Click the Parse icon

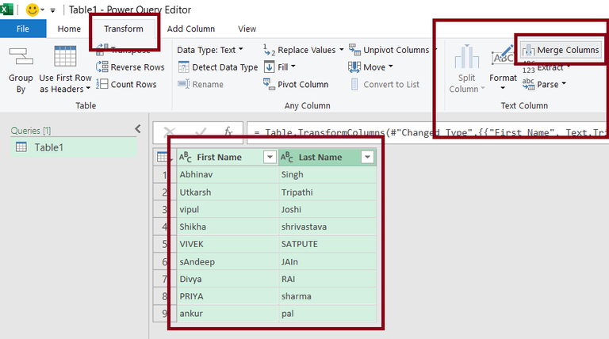(x=528, y=84)
